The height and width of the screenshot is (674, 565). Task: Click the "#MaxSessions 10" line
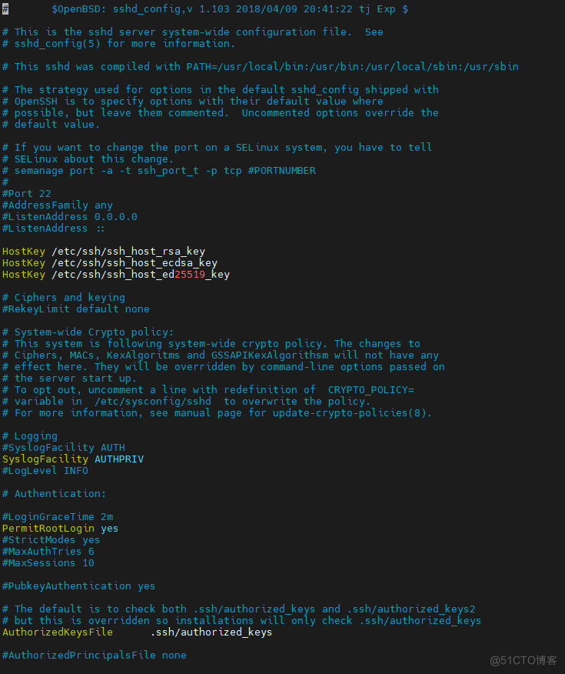(48, 563)
